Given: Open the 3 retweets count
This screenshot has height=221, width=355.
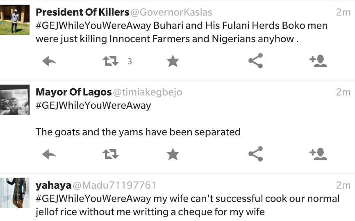Looking at the screenshot, I should [x=130, y=62].
